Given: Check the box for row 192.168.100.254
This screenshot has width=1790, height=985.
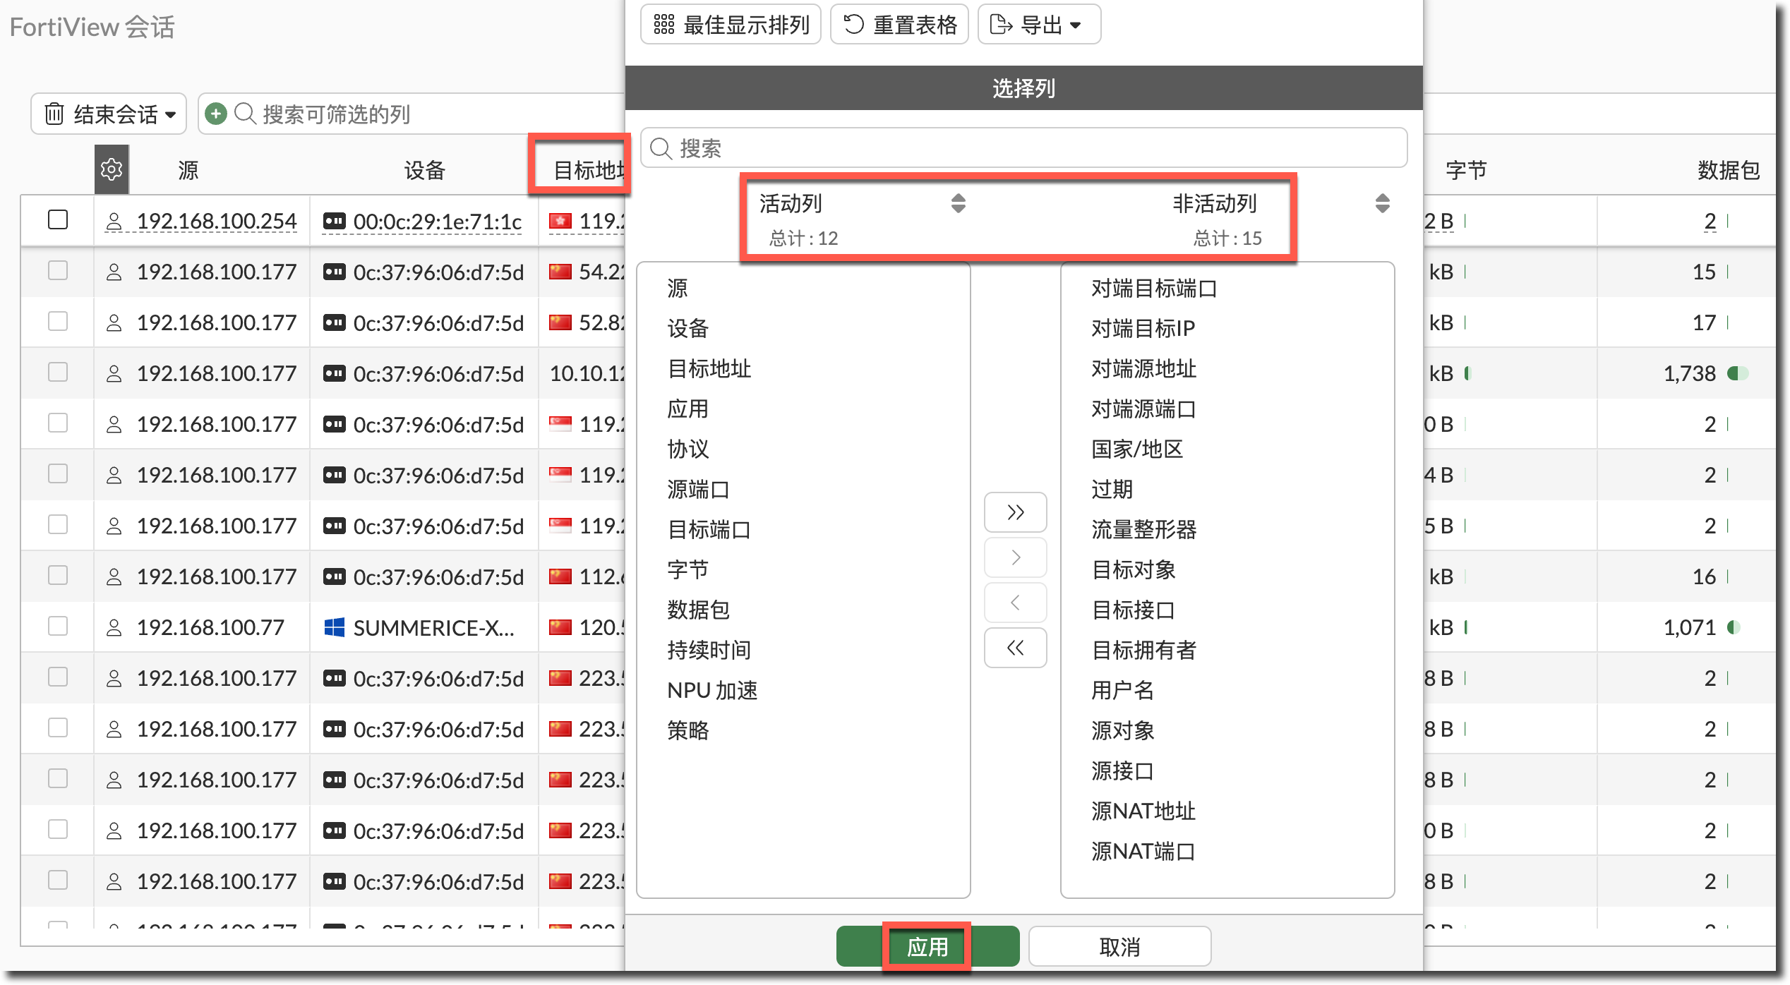Looking at the screenshot, I should (58, 220).
